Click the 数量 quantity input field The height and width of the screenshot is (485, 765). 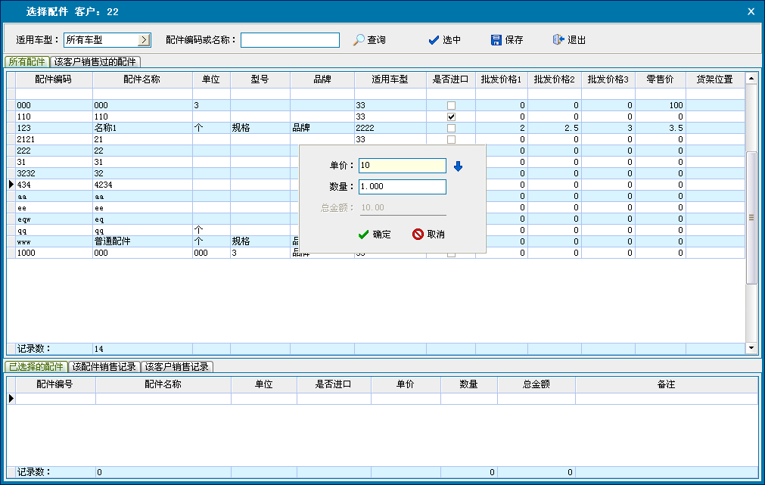tap(402, 187)
